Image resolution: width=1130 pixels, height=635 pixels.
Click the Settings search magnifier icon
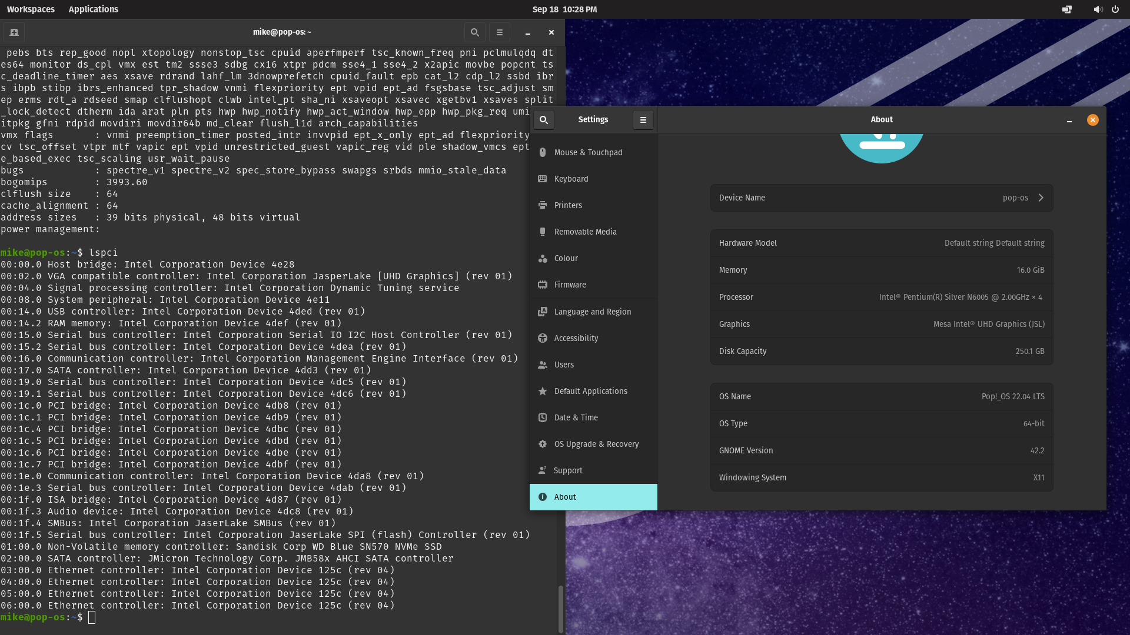tap(544, 120)
